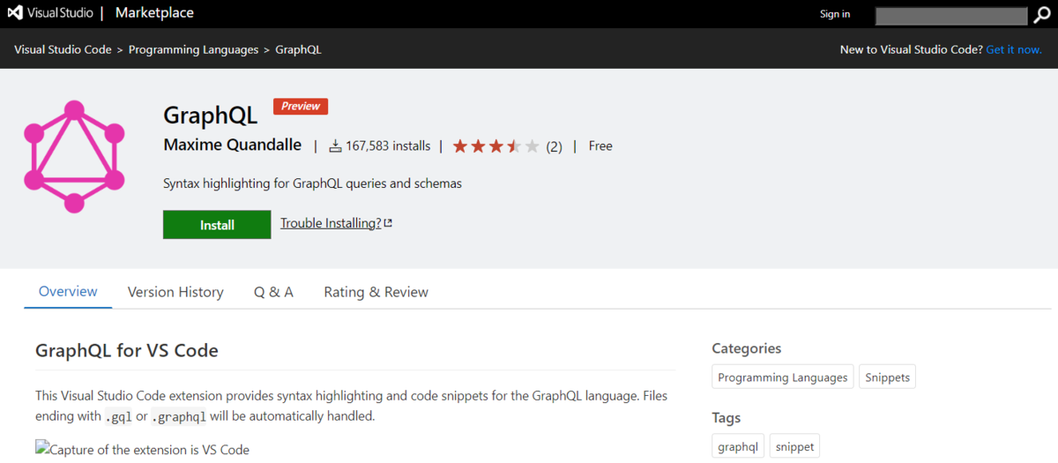The image size is (1058, 463).
Task: Switch to Version History tab
Action: (x=175, y=292)
